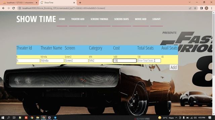The height and width of the screenshot is (120, 215).
Task: Click the Add button
Action: pos(174,67)
